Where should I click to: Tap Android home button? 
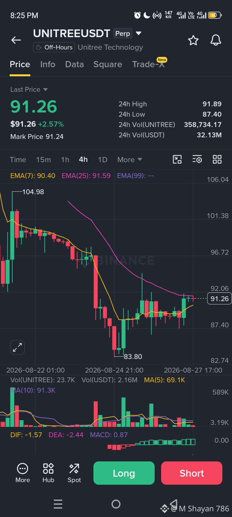116,504
